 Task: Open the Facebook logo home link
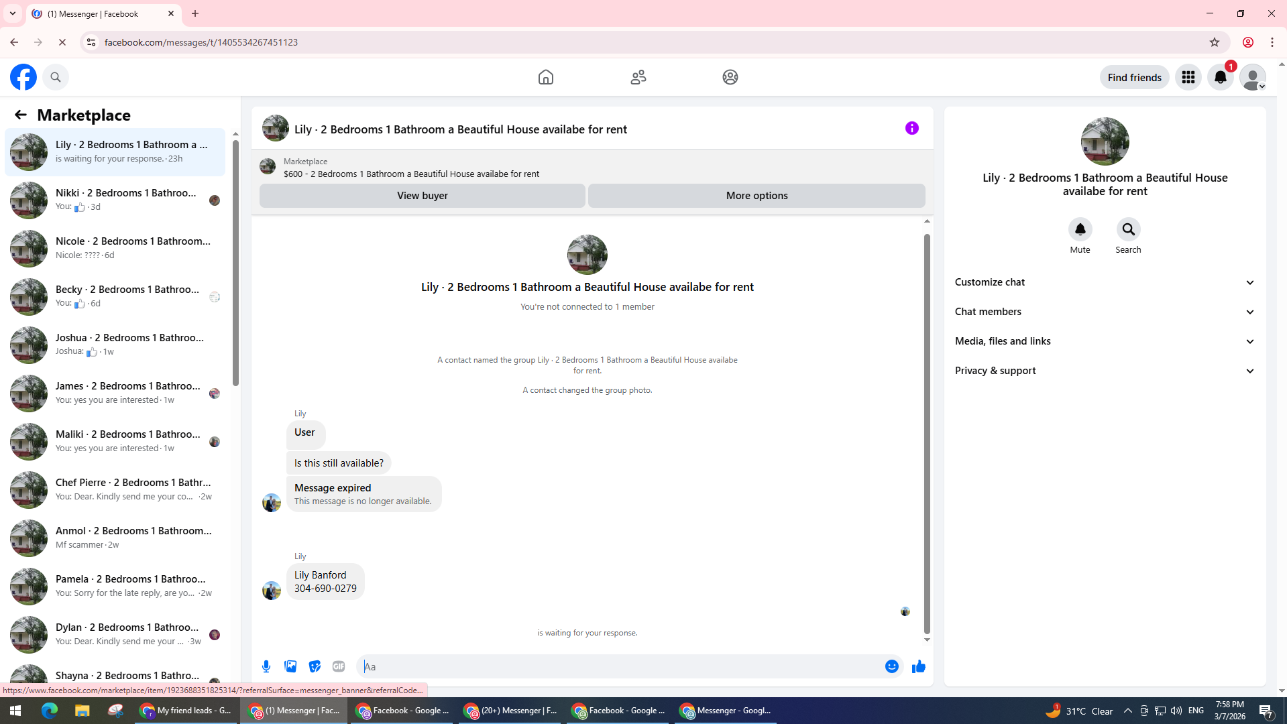23,77
